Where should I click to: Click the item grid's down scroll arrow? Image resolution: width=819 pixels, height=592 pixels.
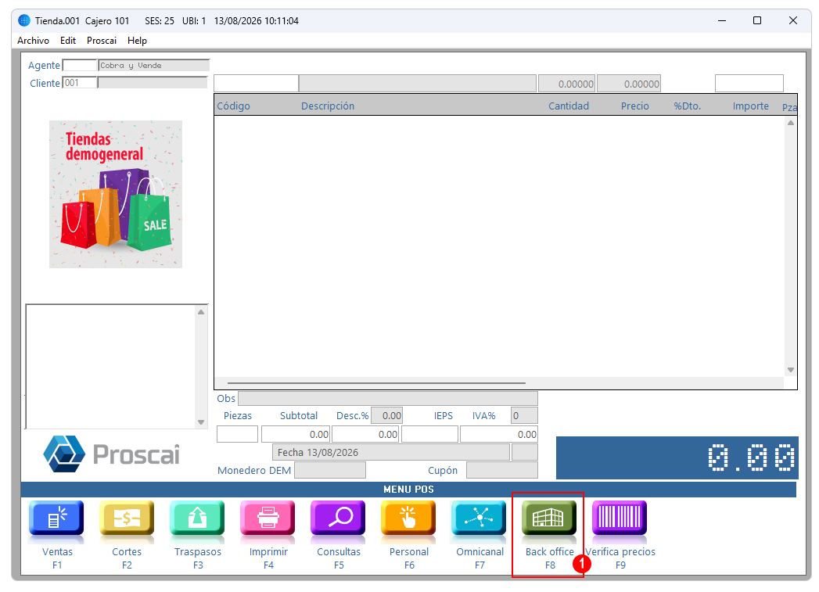point(791,370)
